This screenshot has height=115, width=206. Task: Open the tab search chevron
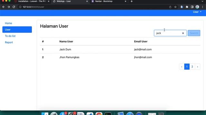[x=202, y=1]
